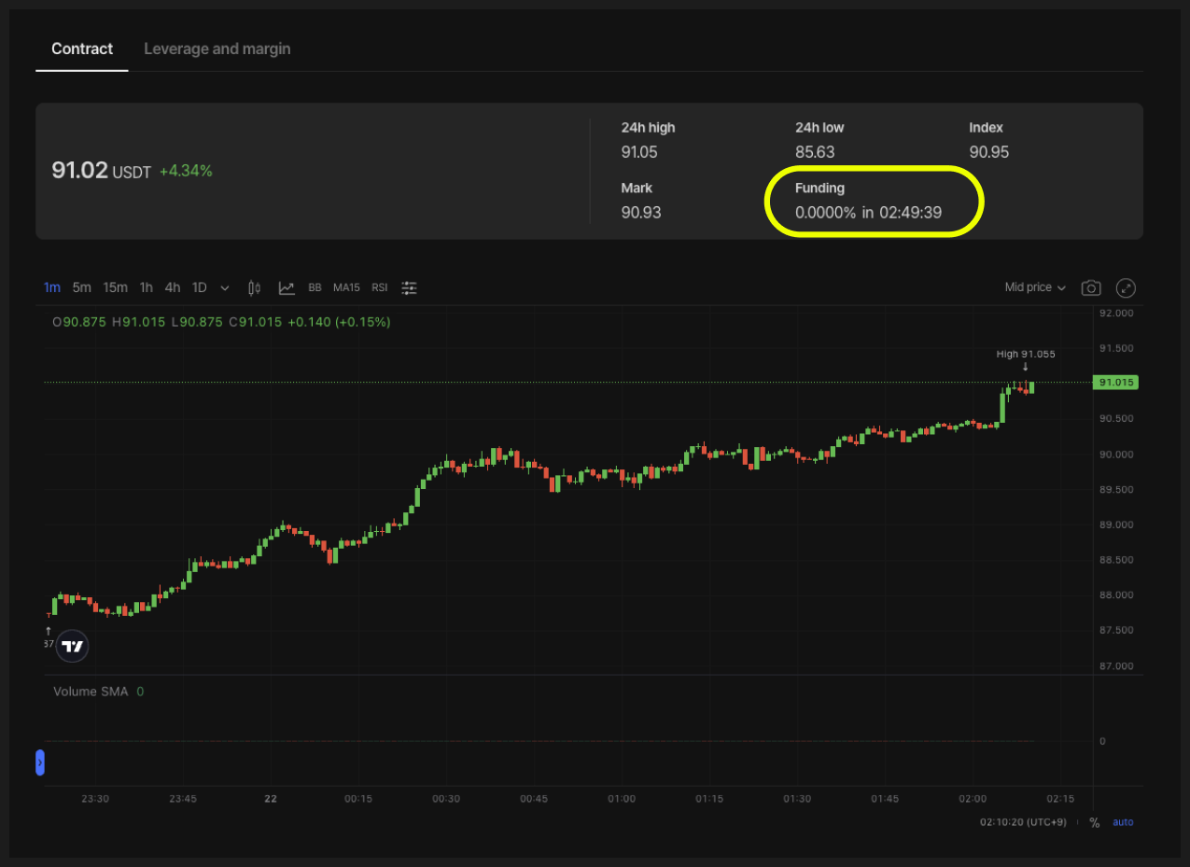1190x867 pixels.
Task: Click the 91.015 current price label
Action: pyautogui.click(x=1116, y=383)
